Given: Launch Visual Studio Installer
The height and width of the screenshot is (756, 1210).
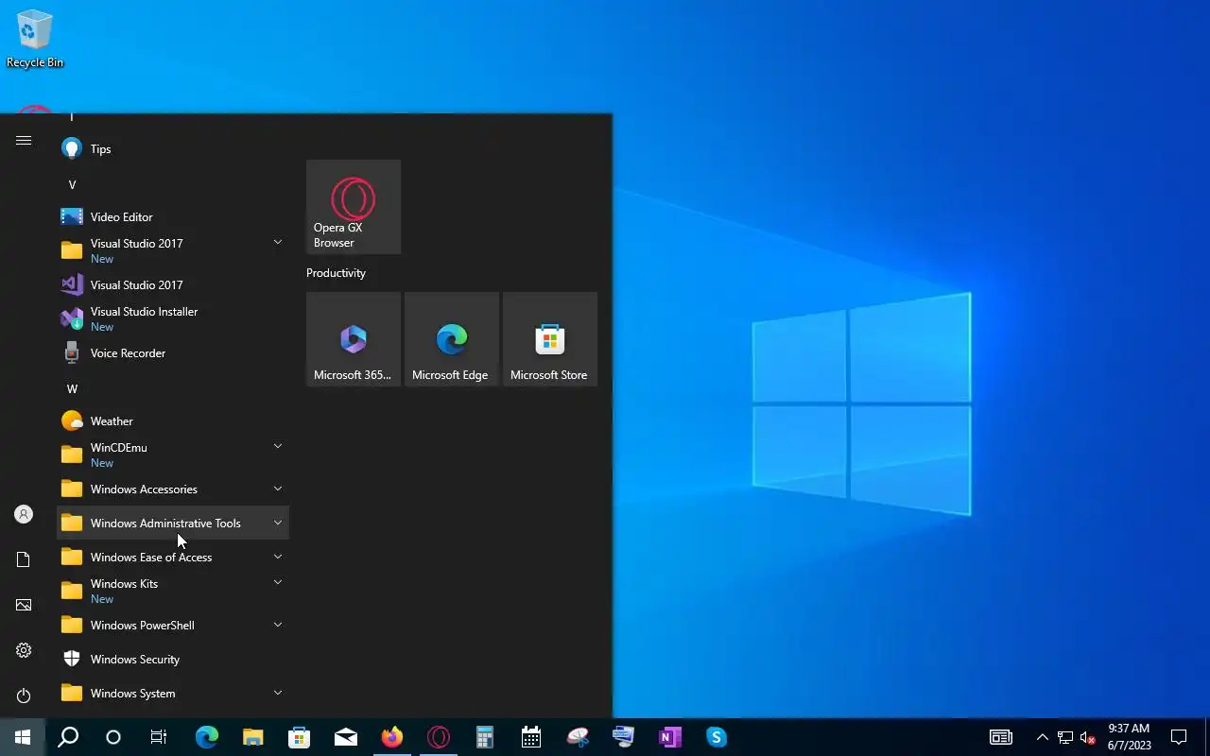Looking at the screenshot, I should pyautogui.click(x=173, y=318).
